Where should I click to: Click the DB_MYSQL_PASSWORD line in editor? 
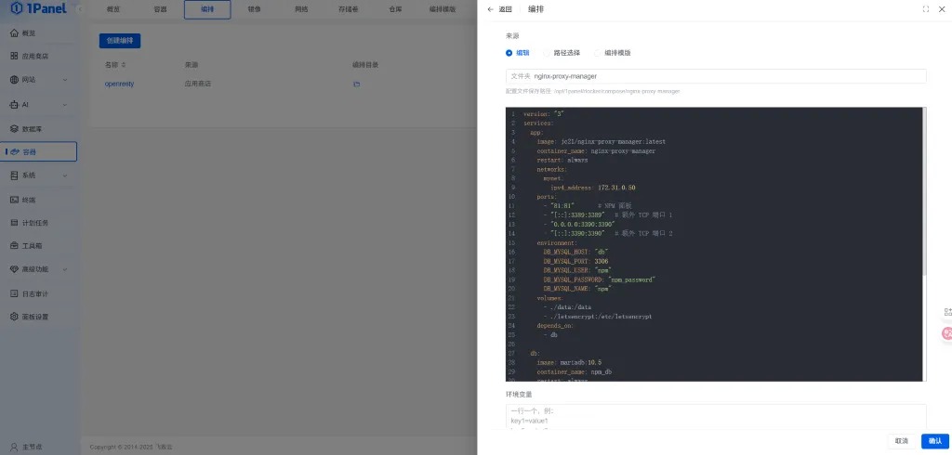point(600,279)
